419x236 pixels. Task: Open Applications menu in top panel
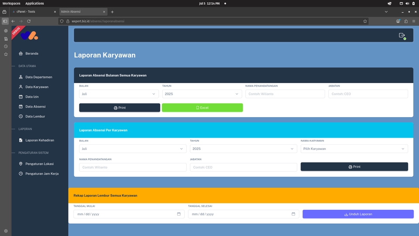(34, 3)
